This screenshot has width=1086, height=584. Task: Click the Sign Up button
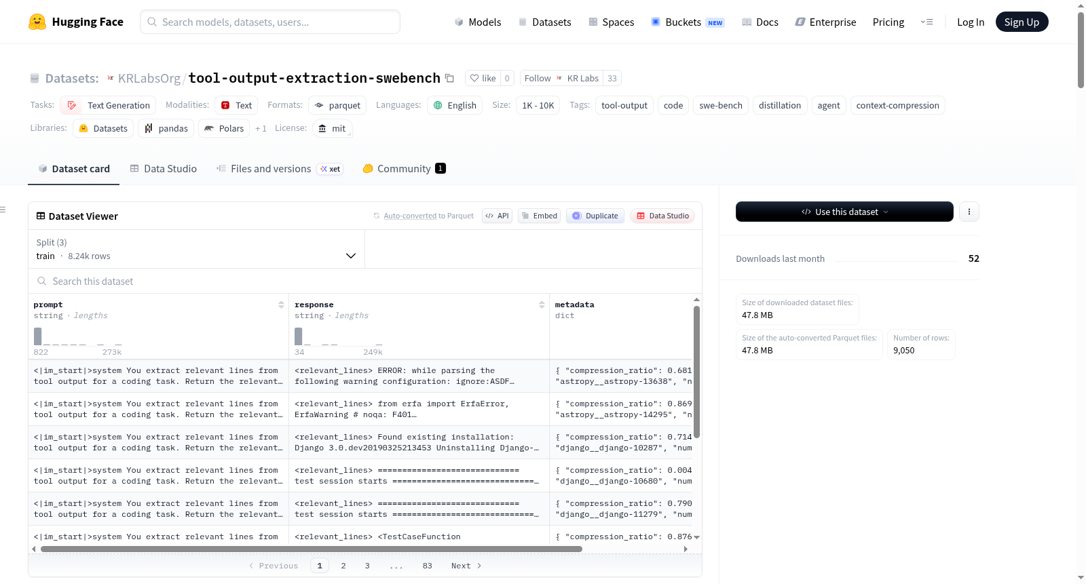coord(1022,22)
